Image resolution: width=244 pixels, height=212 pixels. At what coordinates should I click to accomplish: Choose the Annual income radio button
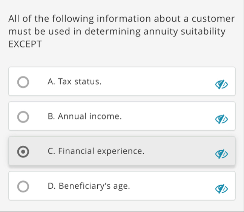pos(23,116)
